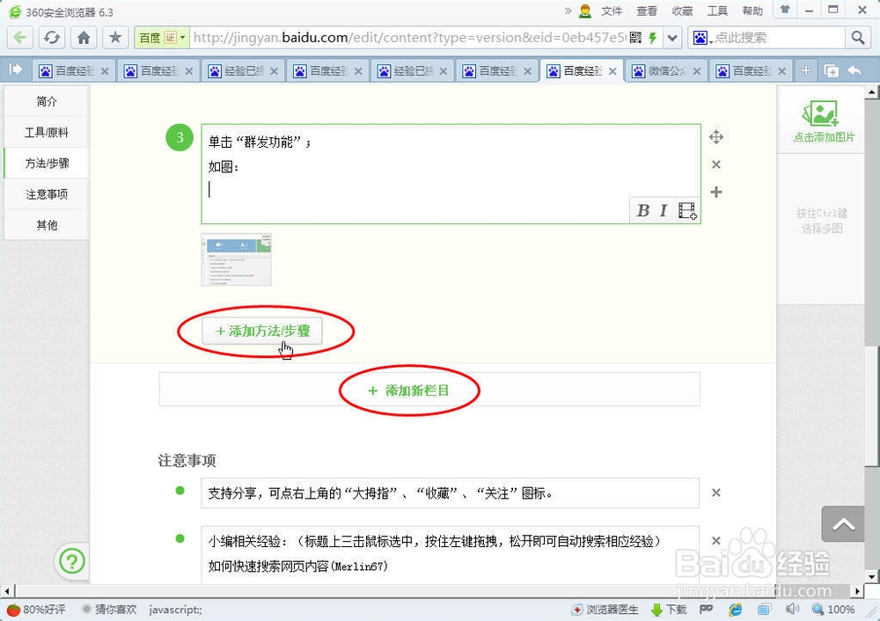Expand hidden toolbar items with » chevron
Viewport: 880px width, 621px height.
[x=568, y=11]
